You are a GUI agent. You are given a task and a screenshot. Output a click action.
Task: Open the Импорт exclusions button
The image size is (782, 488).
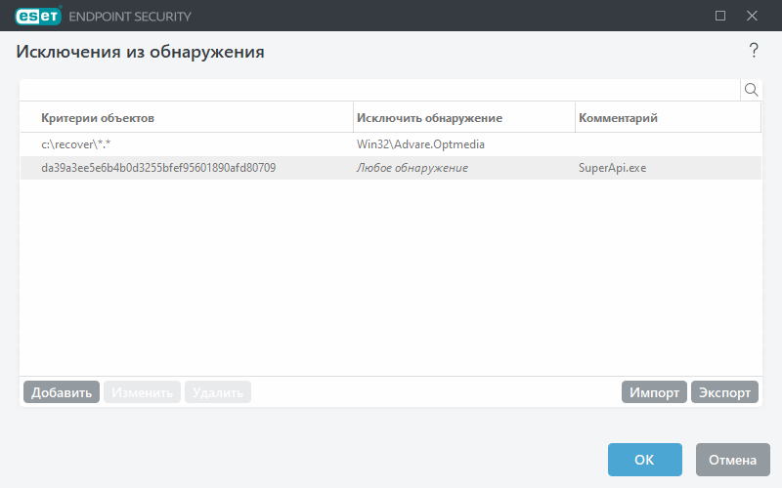click(654, 392)
